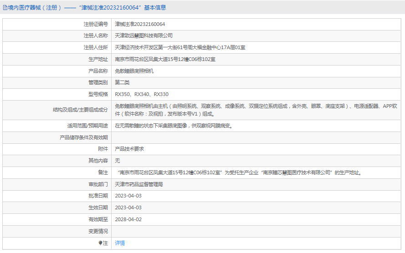
Task: Click registrant name 天津致远慧图科技有限公司
Action: click(144, 35)
